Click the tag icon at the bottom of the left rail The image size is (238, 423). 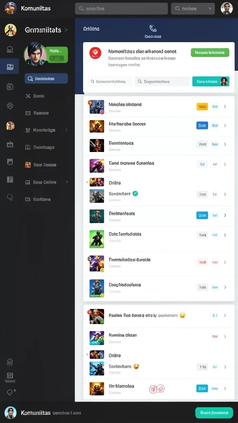click(x=10, y=392)
